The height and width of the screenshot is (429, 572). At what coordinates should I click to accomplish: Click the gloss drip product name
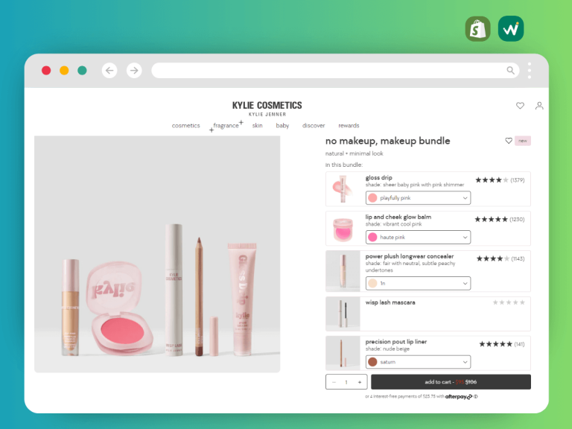tap(378, 178)
